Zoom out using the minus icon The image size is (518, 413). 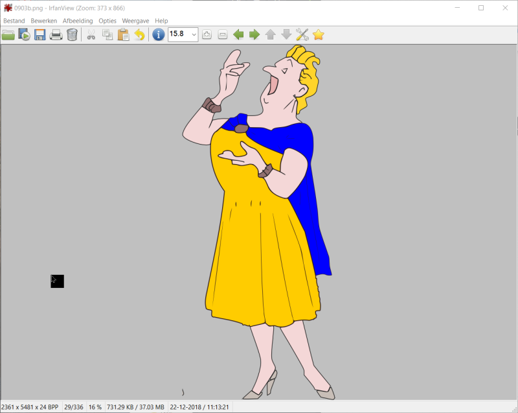click(x=222, y=35)
